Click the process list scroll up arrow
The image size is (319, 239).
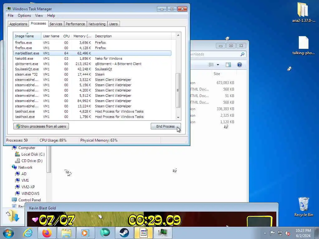coord(178,35)
